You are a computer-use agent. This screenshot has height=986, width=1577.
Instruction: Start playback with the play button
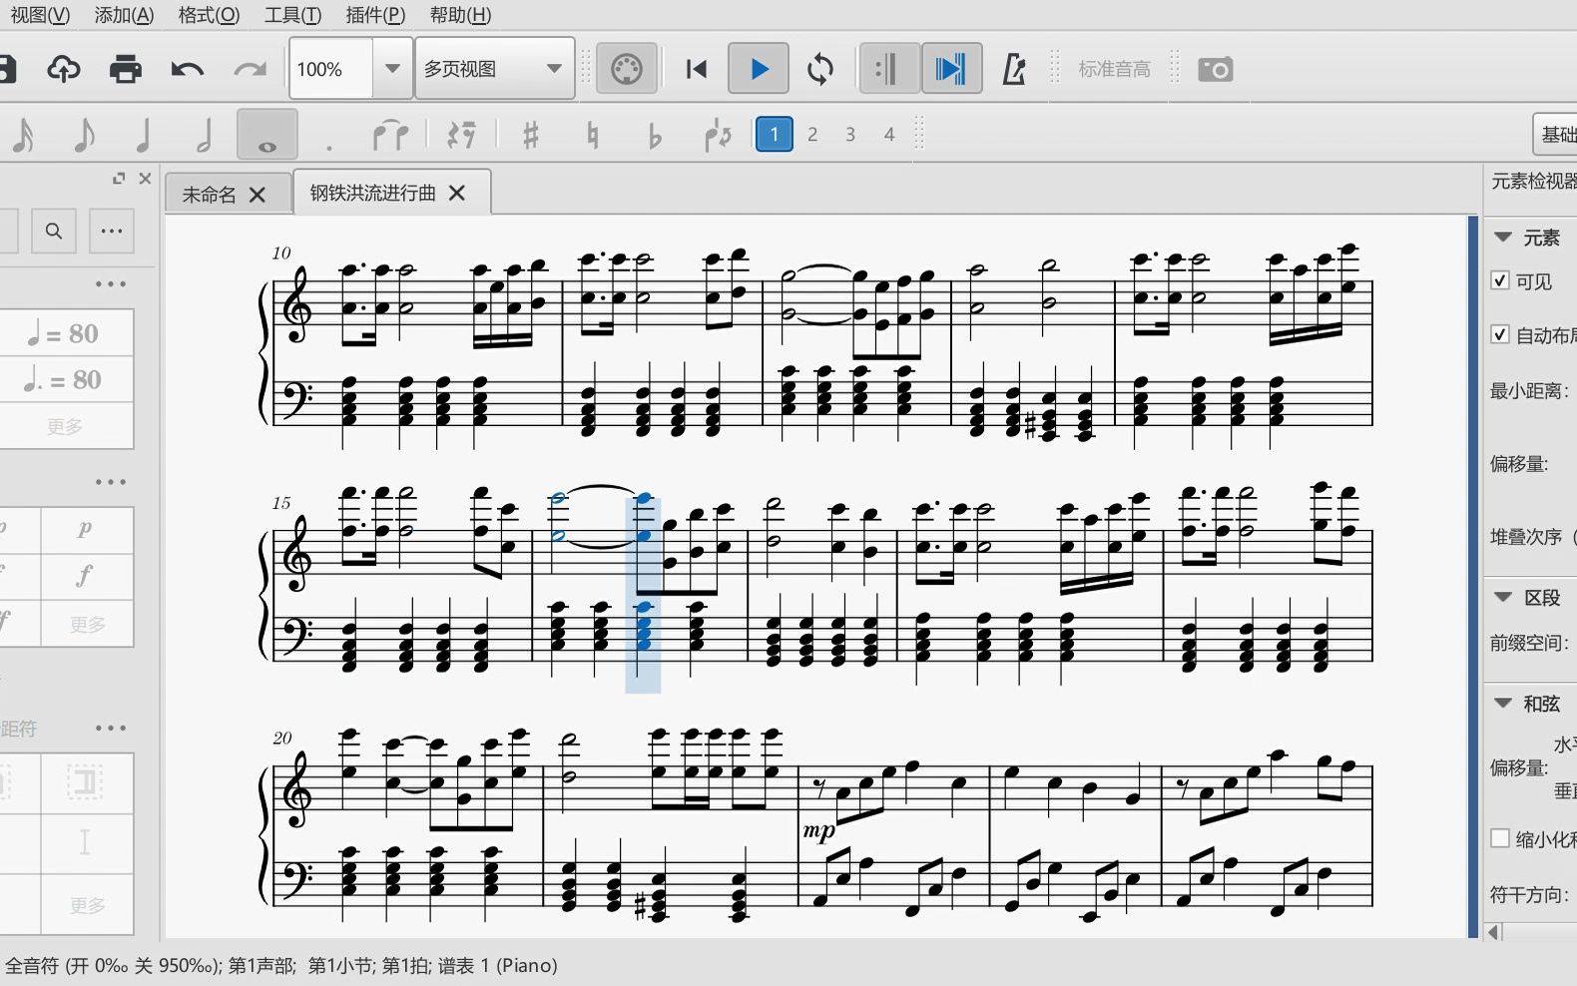(x=759, y=69)
